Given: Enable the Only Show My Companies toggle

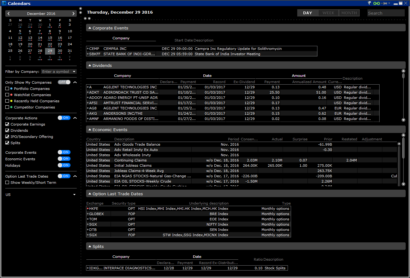Looking at the screenshot, I should [64, 82].
